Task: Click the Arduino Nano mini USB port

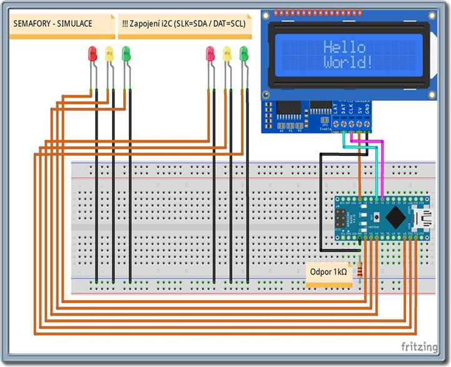Action: [423, 217]
